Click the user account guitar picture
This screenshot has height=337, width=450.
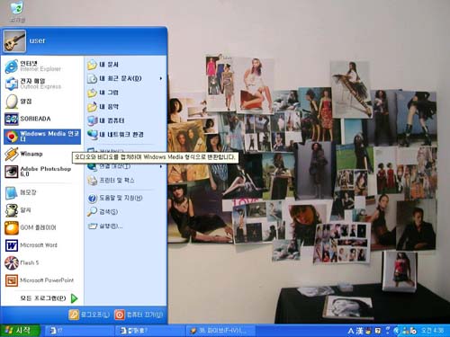tap(14, 41)
